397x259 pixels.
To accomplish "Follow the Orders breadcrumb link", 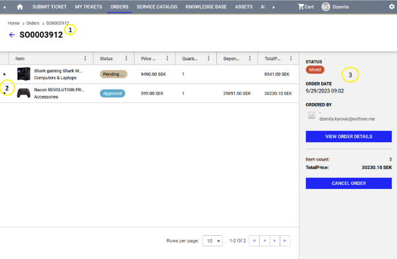I will (x=33, y=23).
